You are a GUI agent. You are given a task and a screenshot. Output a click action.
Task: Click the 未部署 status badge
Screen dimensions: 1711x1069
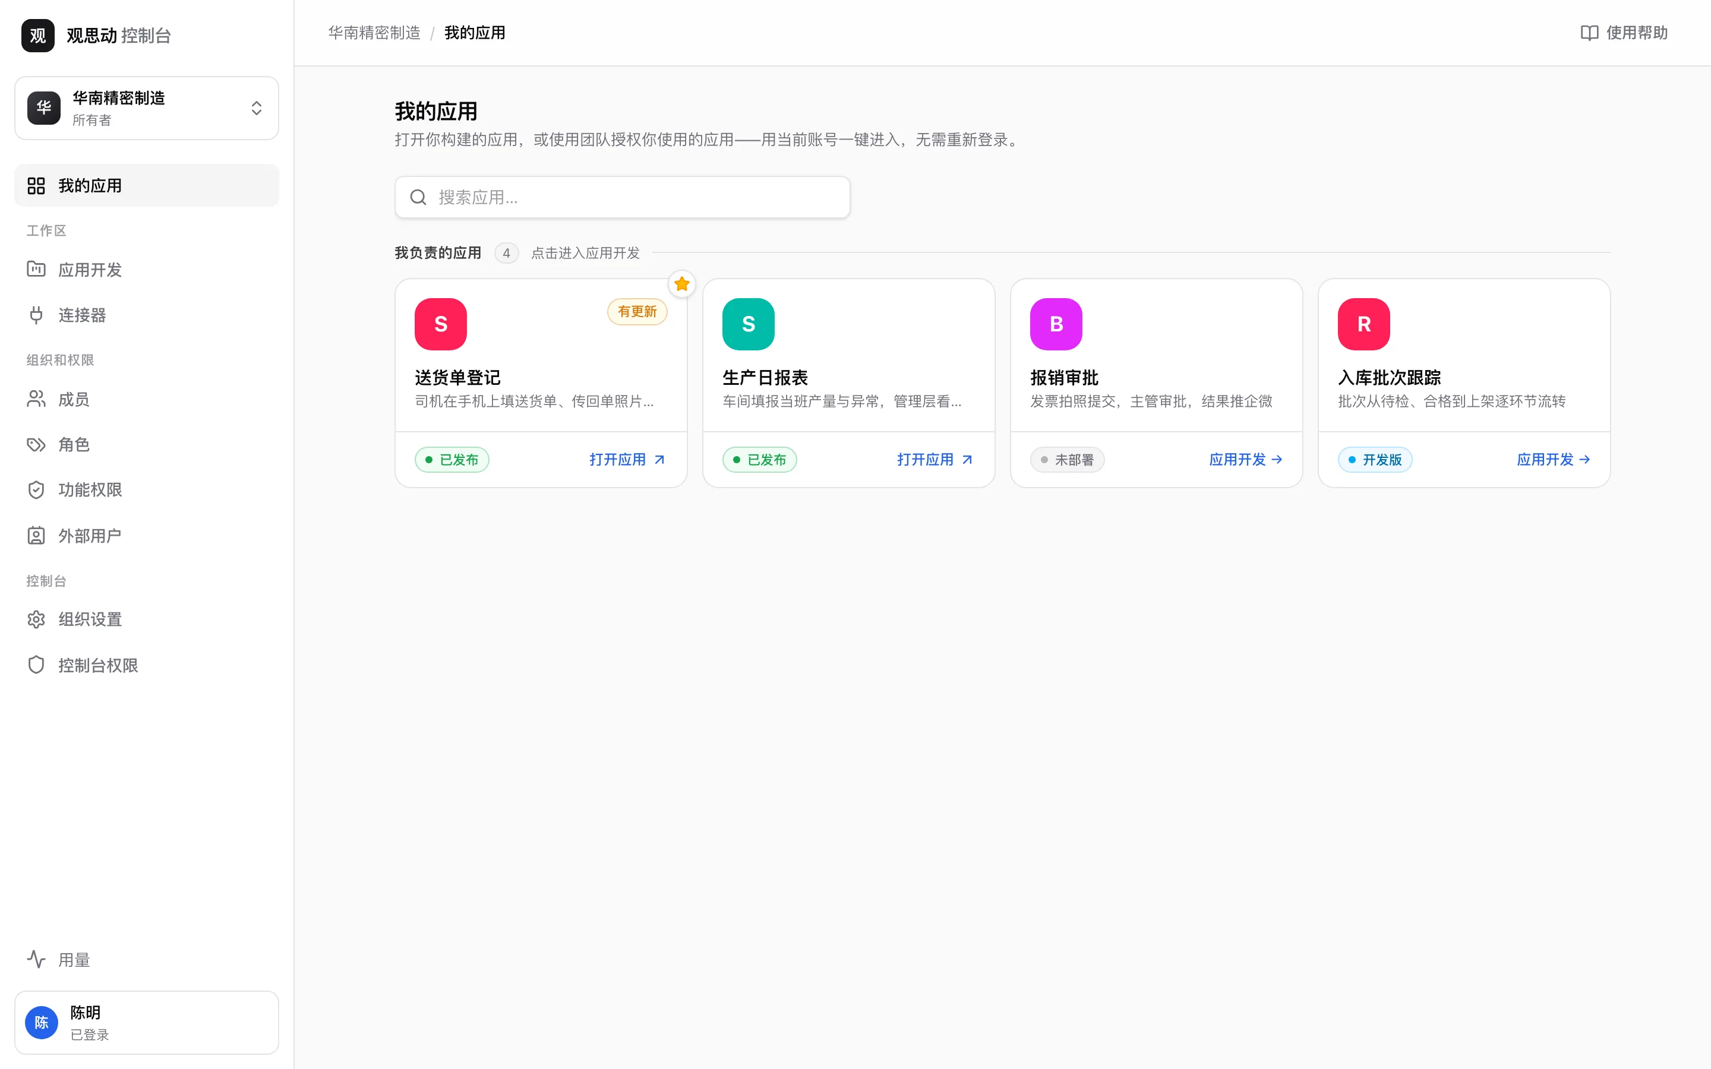pyautogui.click(x=1067, y=460)
